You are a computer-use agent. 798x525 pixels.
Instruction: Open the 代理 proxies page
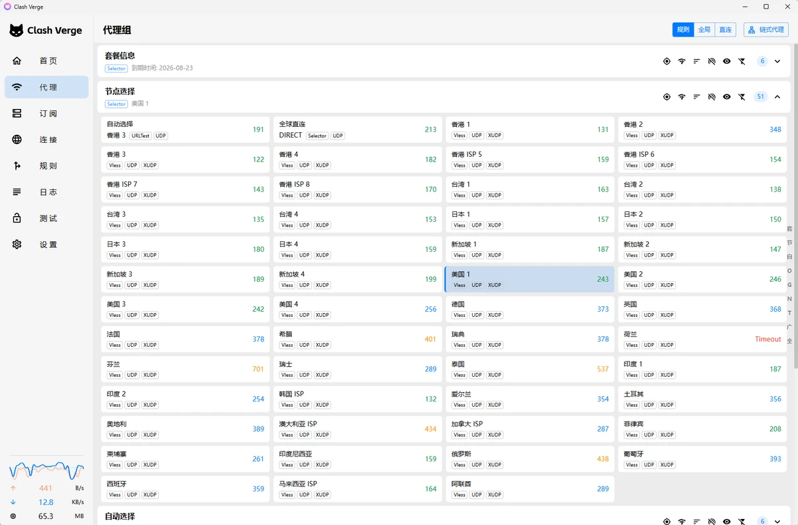tap(47, 87)
